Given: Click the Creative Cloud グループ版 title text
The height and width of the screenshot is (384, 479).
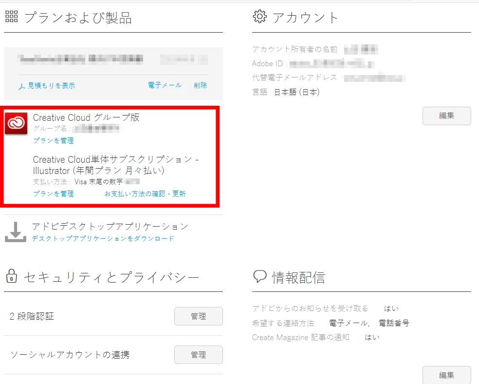Looking at the screenshot, I should tap(86, 117).
